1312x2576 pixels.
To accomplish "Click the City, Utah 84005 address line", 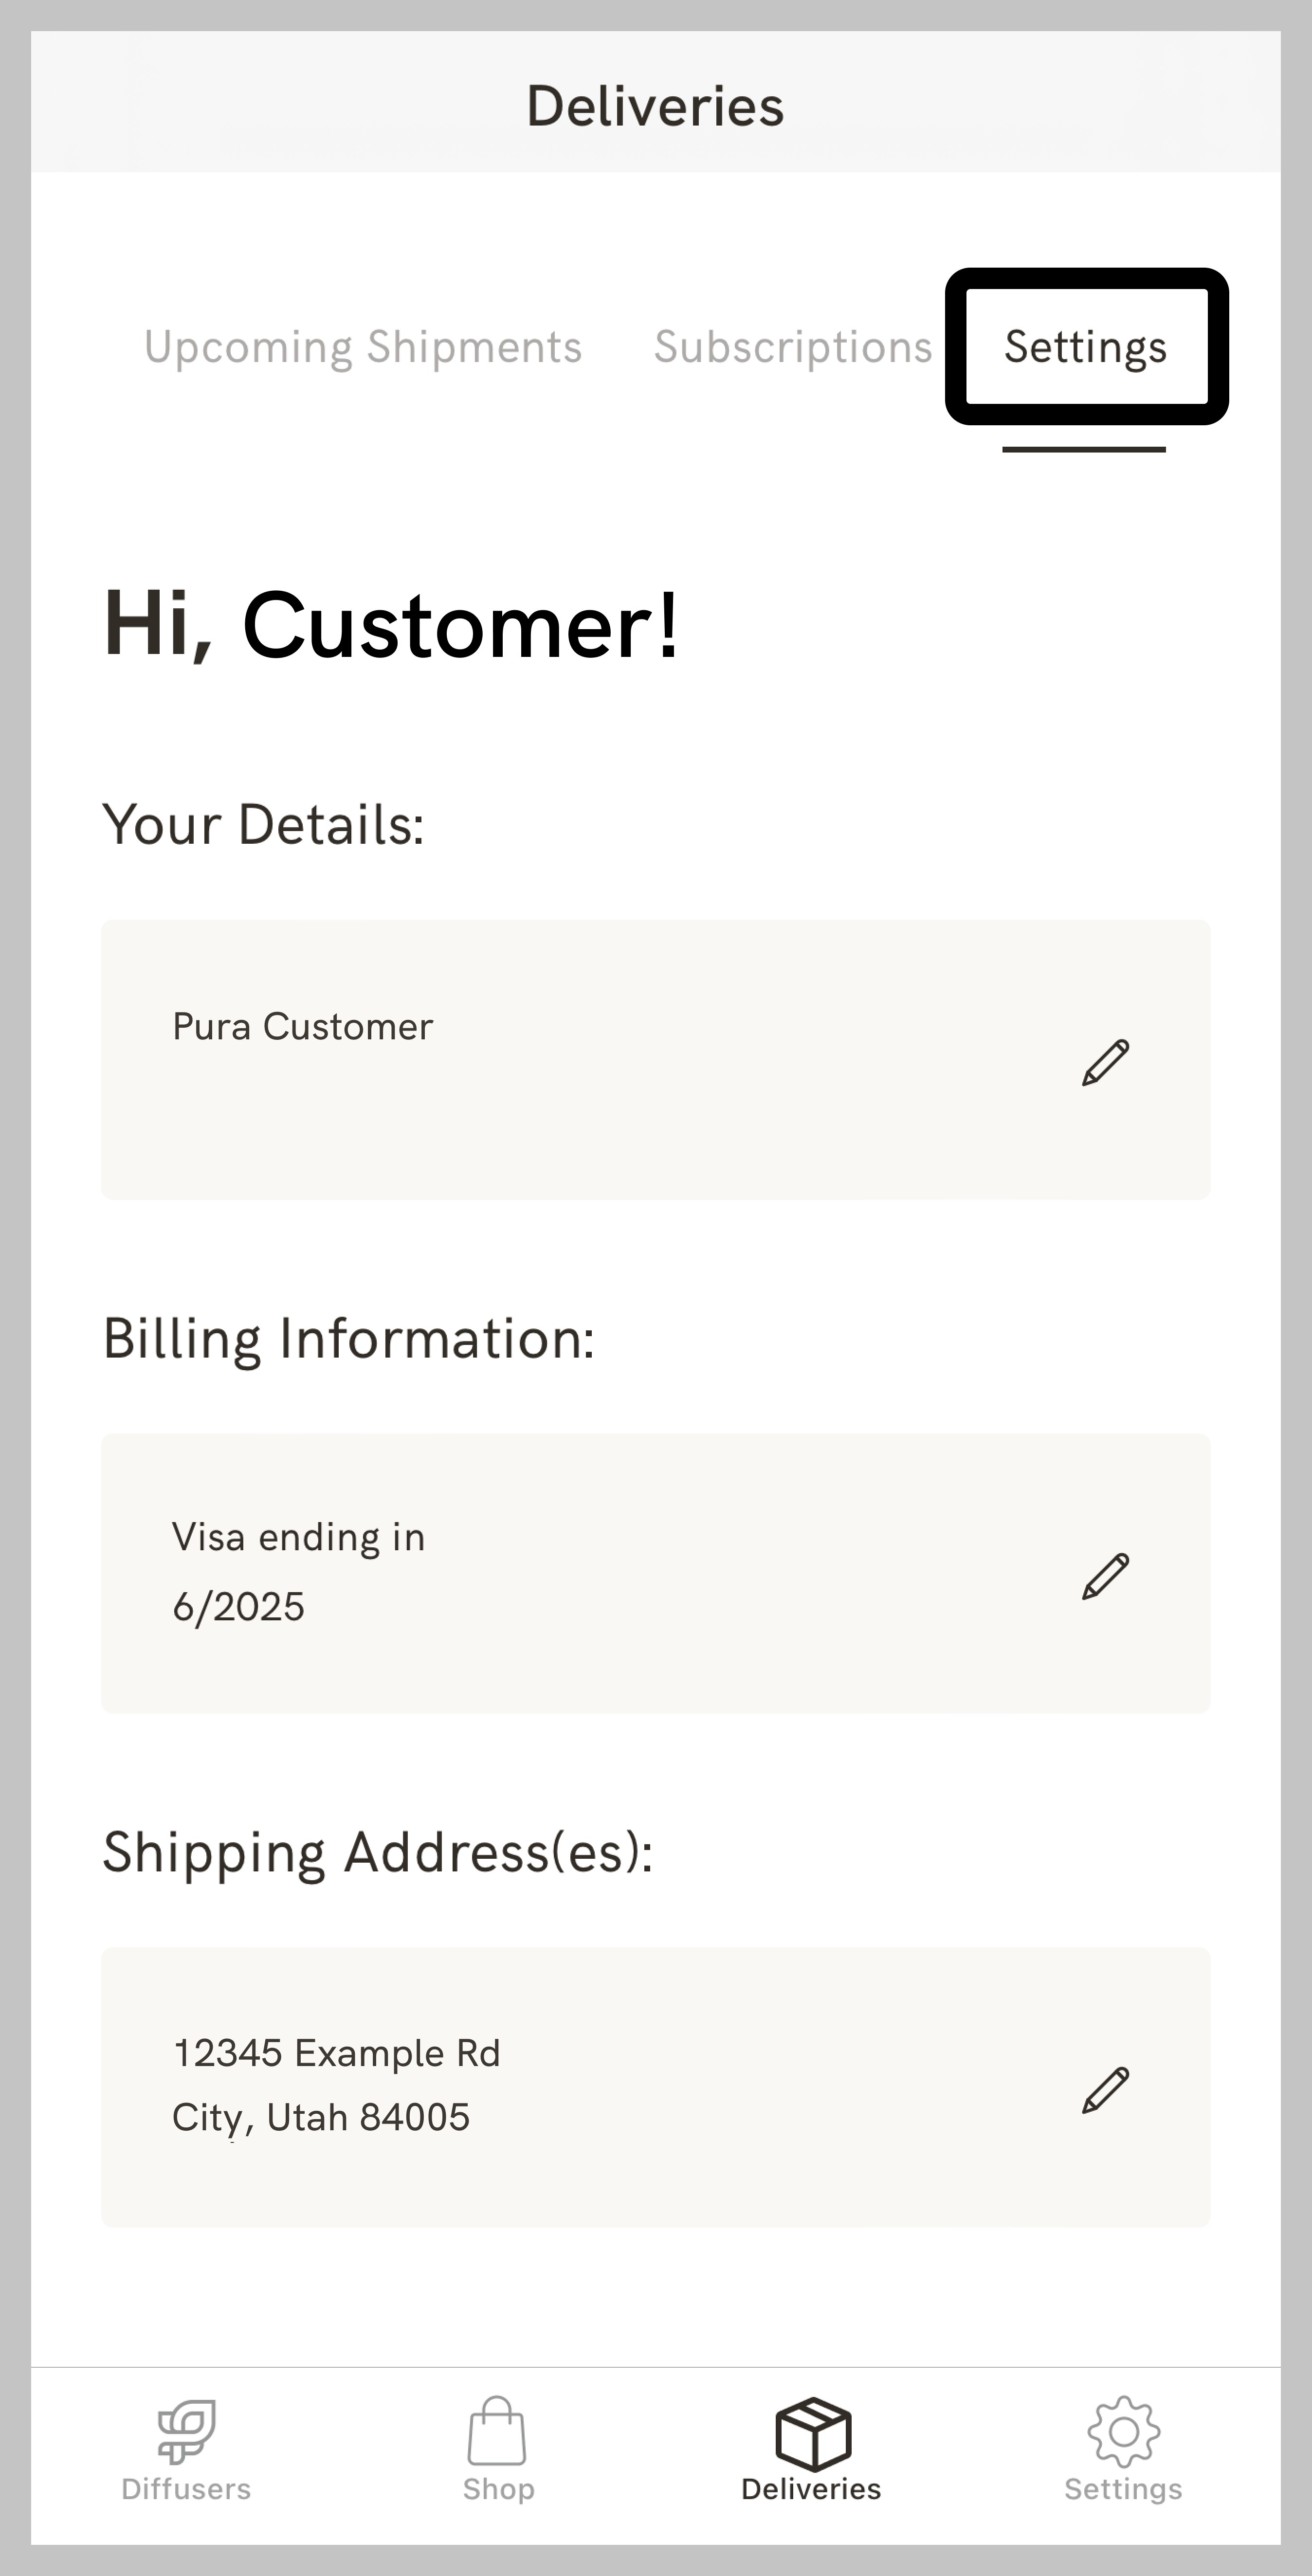I will pyautogui.click(x=321, y=2117).
